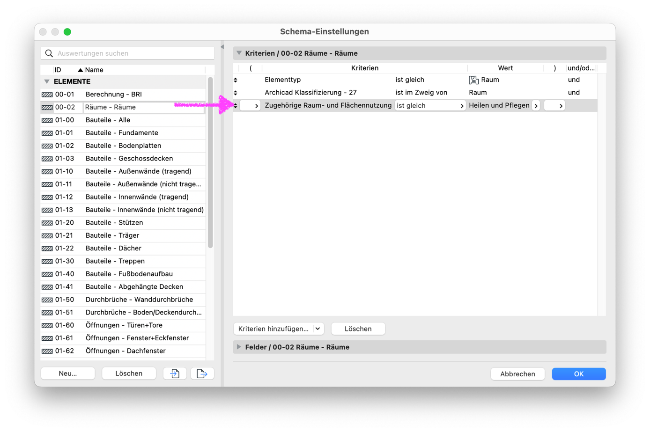
Task: Select schema 01-61 Öffnungen - Fenster+Eckfenster
Action: tap(123, 338)
